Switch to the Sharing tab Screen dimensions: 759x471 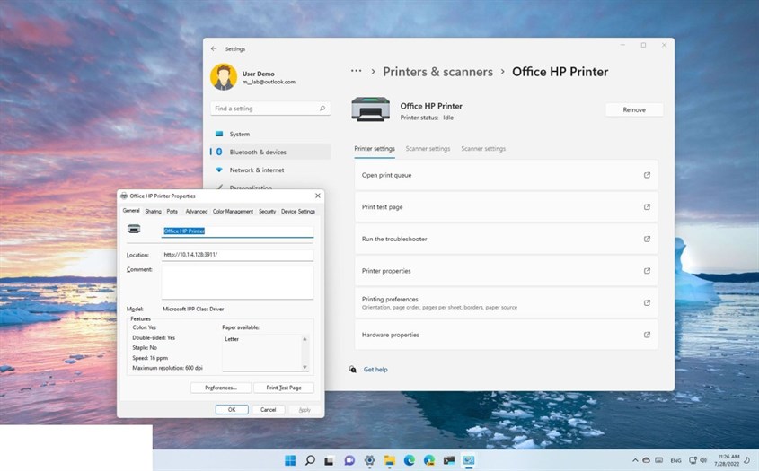pos(153,212)
